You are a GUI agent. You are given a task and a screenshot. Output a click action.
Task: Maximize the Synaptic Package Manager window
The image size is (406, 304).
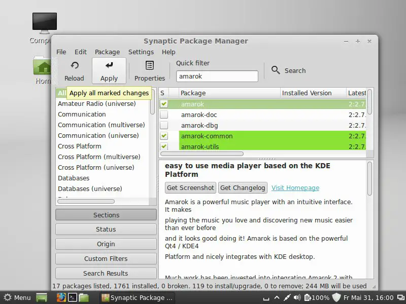point(358,42)
